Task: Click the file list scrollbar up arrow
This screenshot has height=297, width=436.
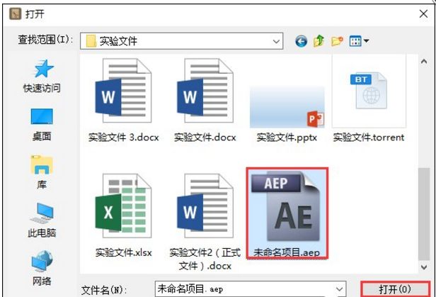Action: 424,62
